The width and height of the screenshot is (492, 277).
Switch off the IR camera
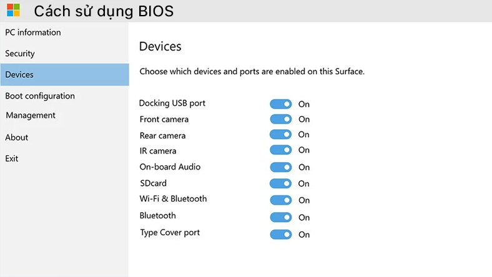[281, 150]
